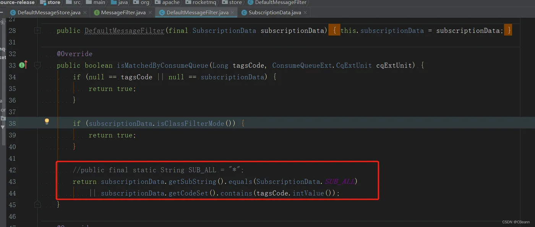
Task: Expand the folded constructor on line 28
Action: click(37, 30)
